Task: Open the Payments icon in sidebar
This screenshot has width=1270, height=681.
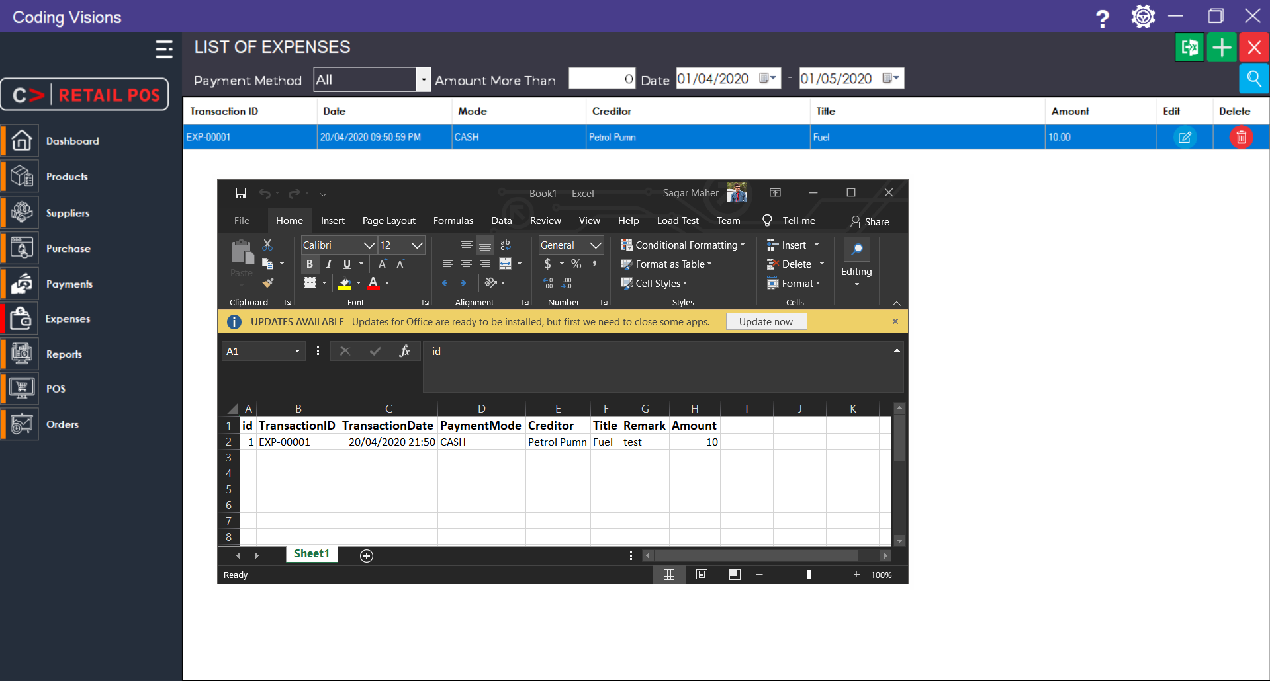Action: (x=22, y=284)
